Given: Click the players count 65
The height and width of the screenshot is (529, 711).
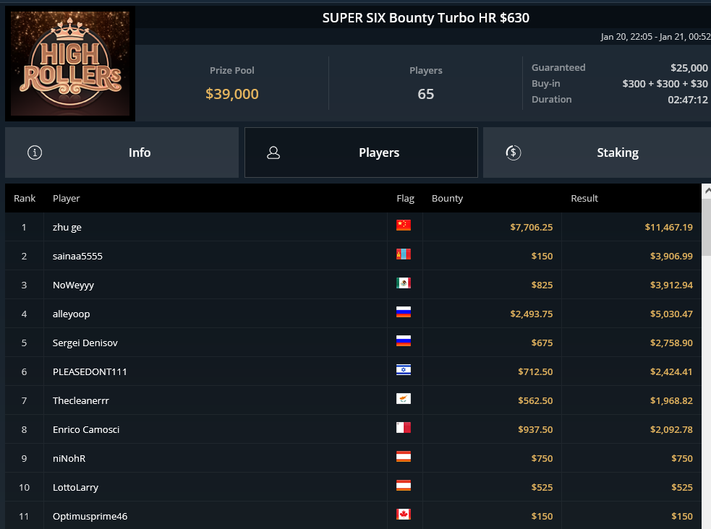Looking at the screenshot, I should (426, 94).
